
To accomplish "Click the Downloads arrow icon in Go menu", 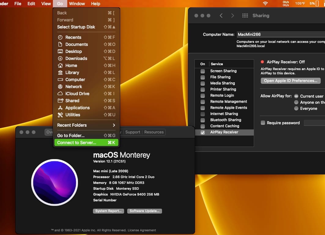I will point(60,58).
